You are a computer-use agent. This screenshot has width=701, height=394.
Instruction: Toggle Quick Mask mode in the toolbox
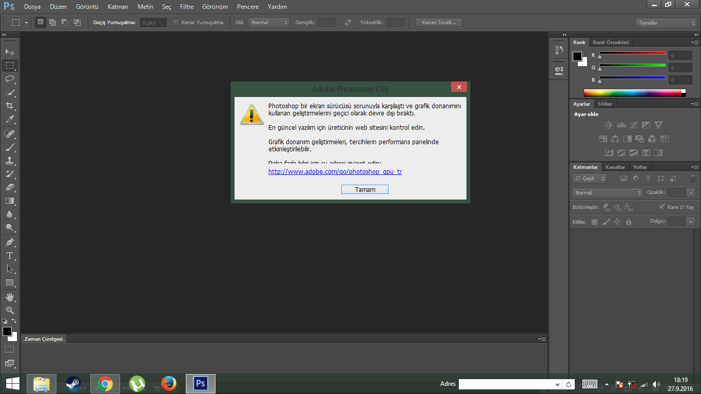[x=10, y=349]
